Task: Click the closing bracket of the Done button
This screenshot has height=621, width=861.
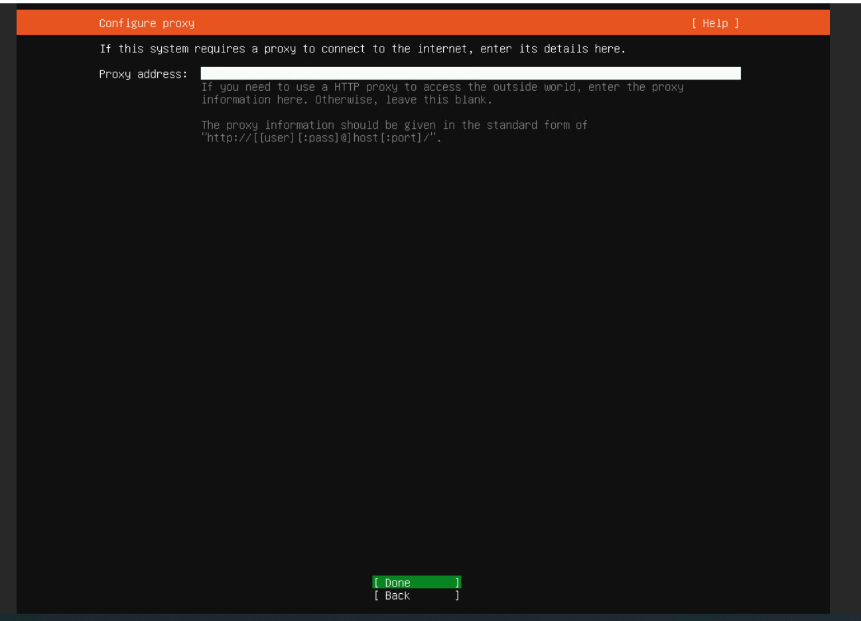Action: 457,583
